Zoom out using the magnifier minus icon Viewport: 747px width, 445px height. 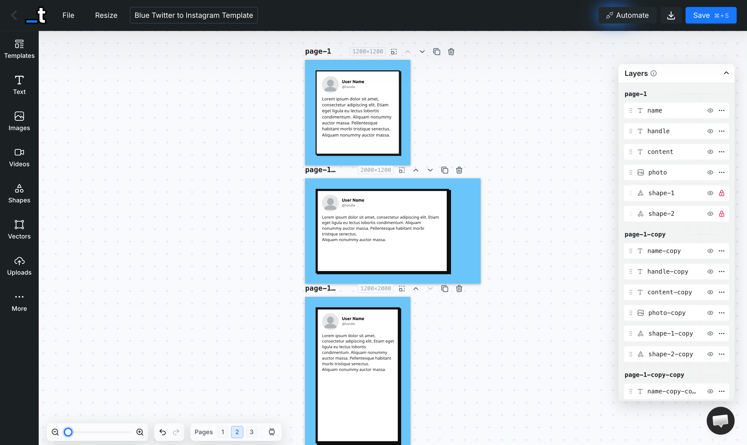point(55,432)
